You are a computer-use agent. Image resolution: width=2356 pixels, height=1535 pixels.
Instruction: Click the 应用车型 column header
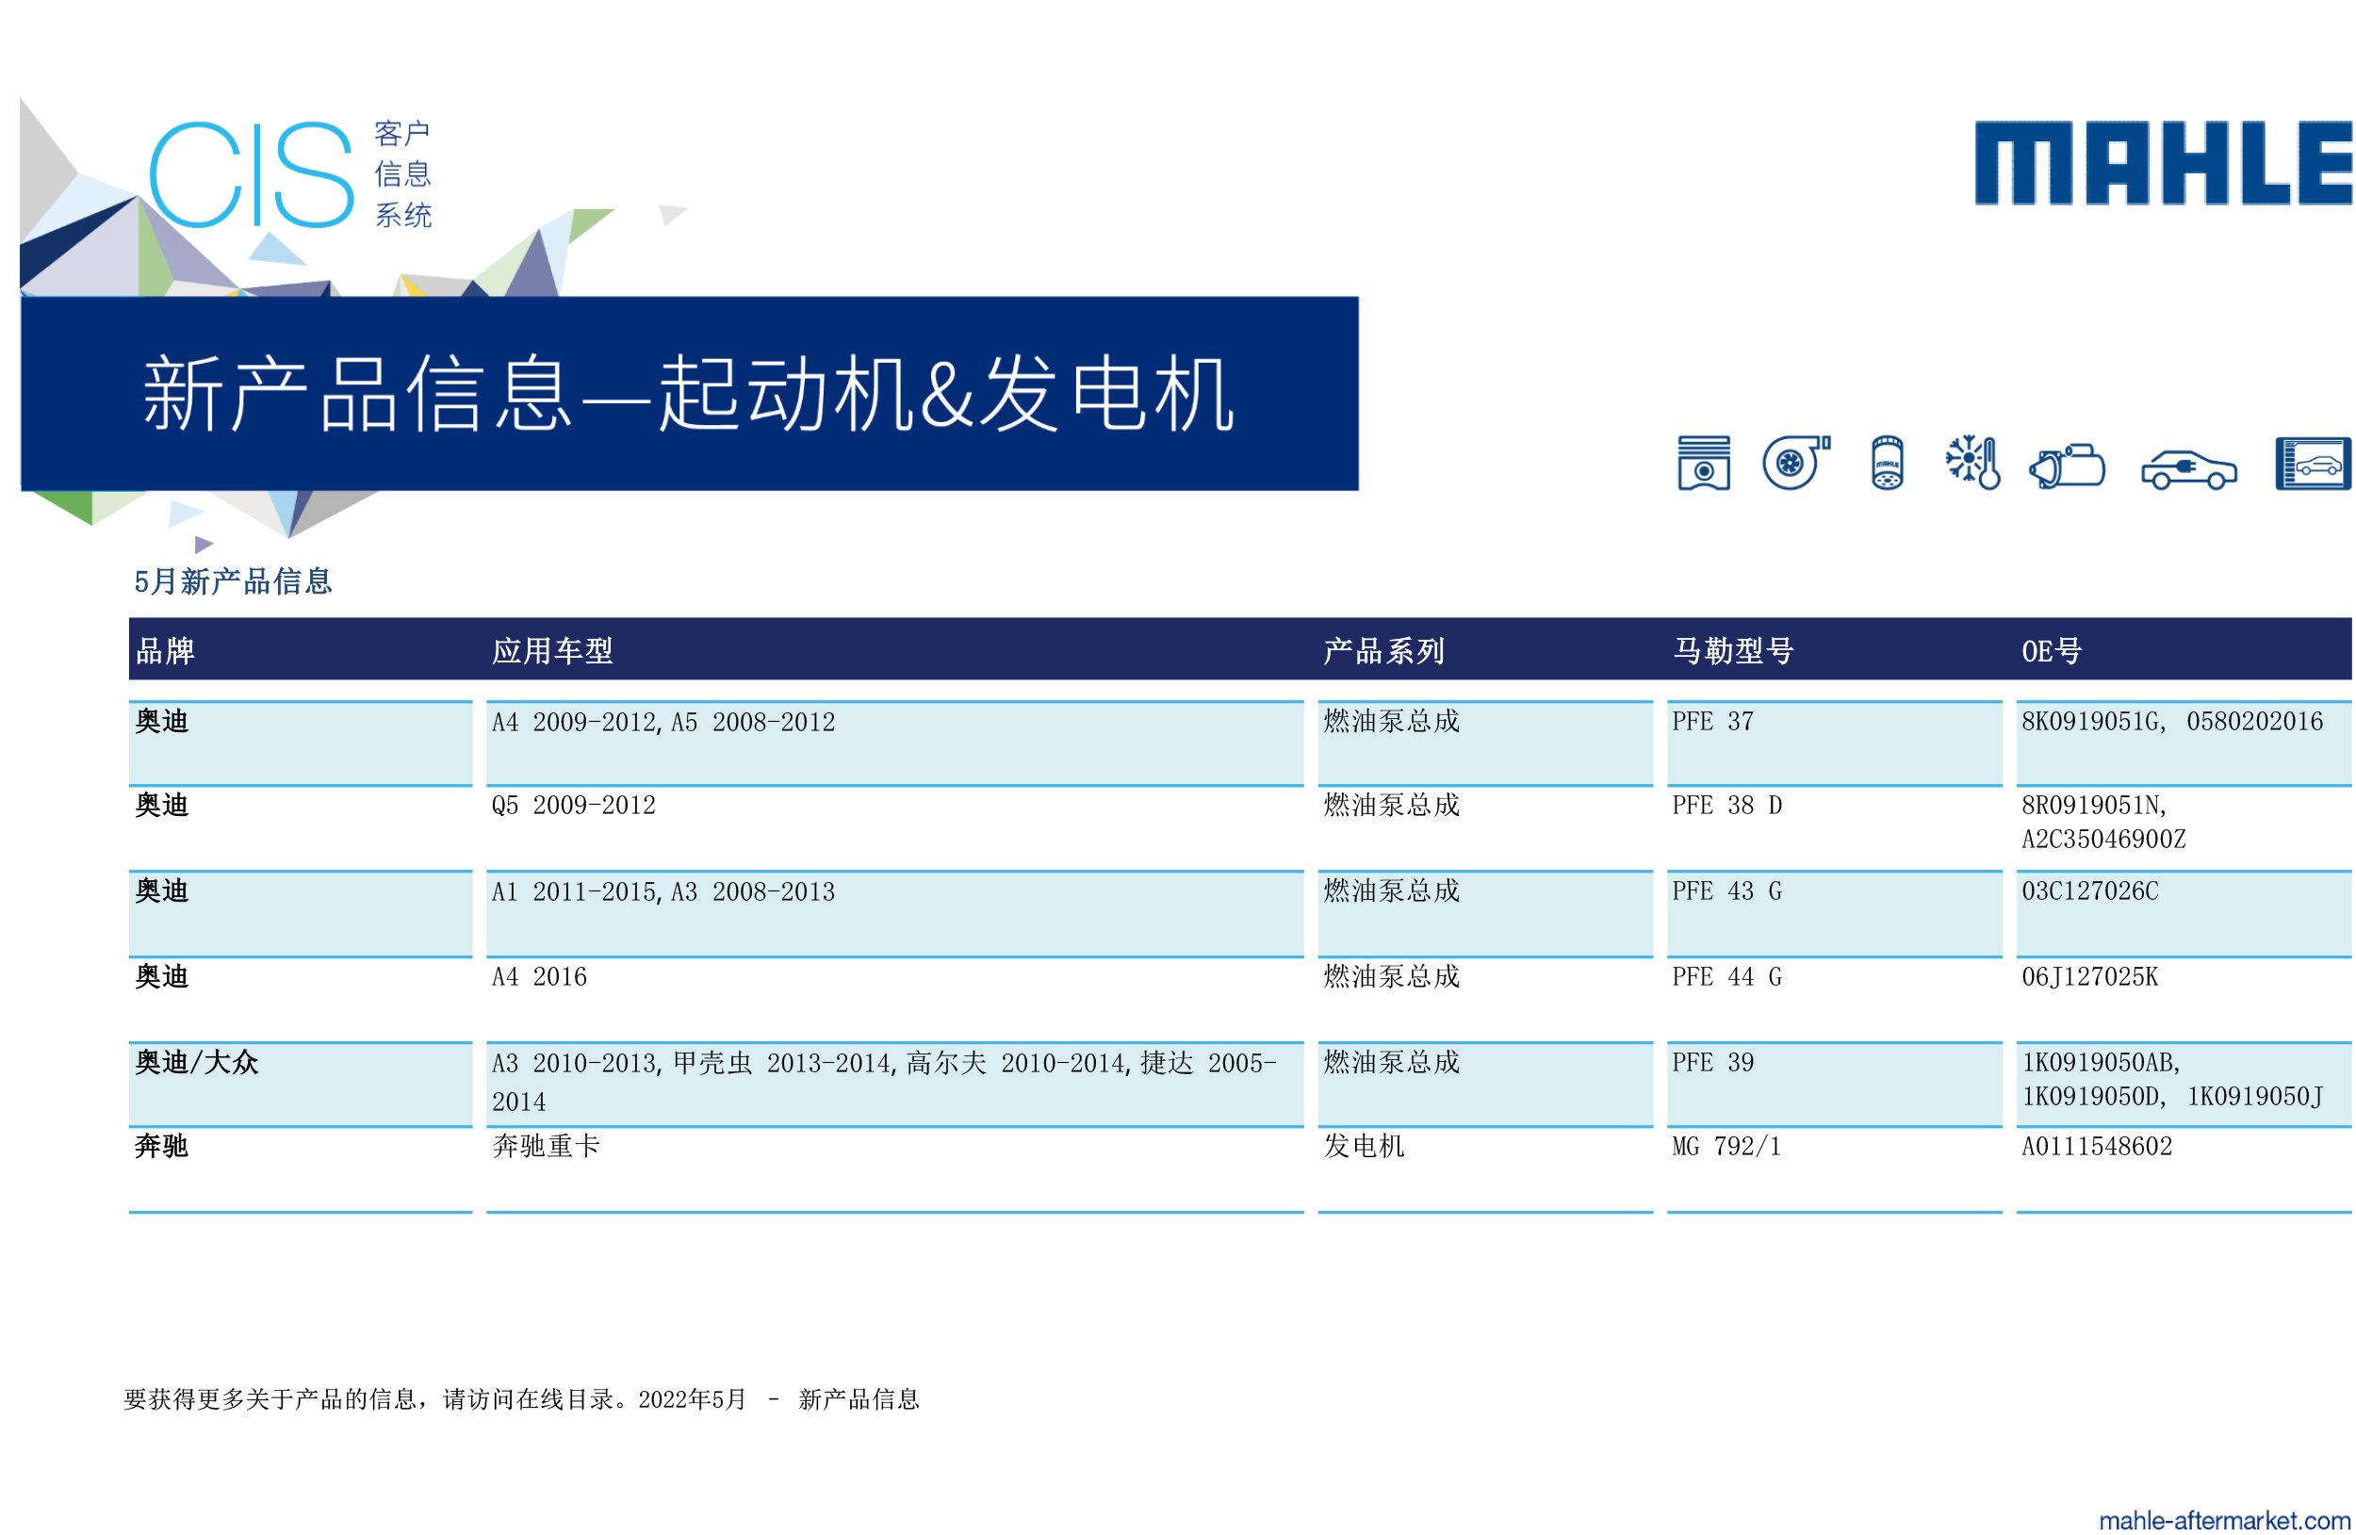[552, 650]
